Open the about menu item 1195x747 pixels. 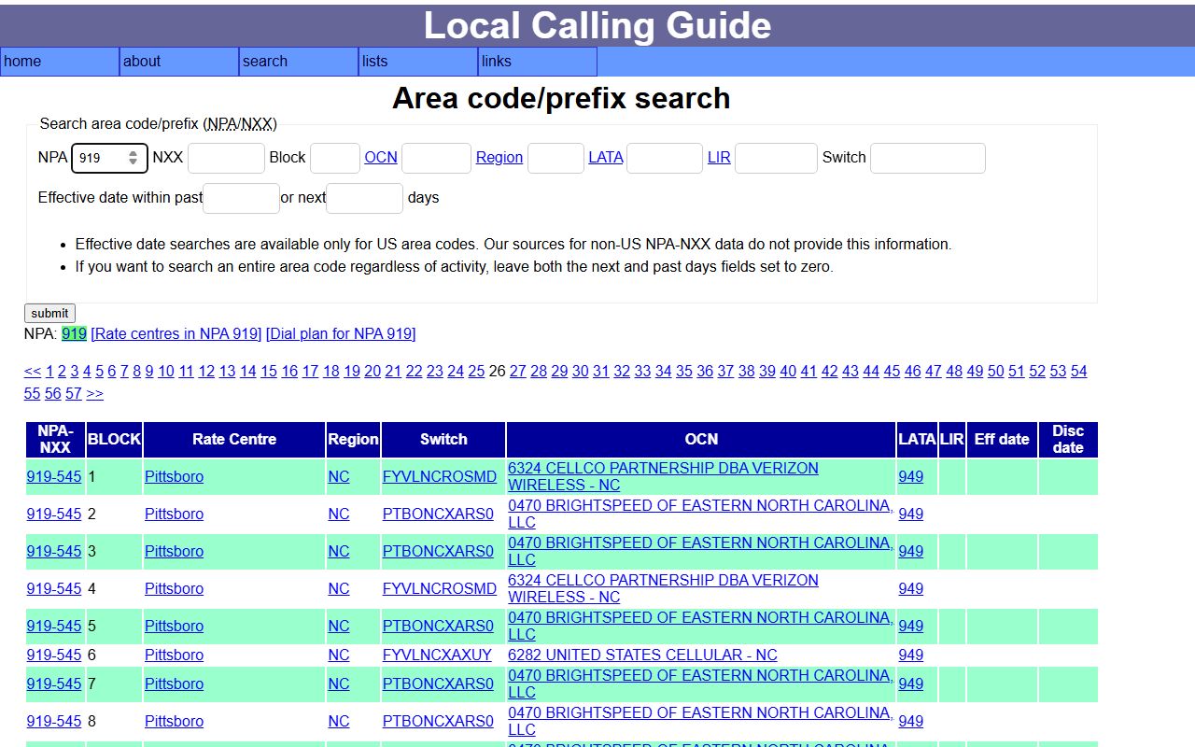179,62
